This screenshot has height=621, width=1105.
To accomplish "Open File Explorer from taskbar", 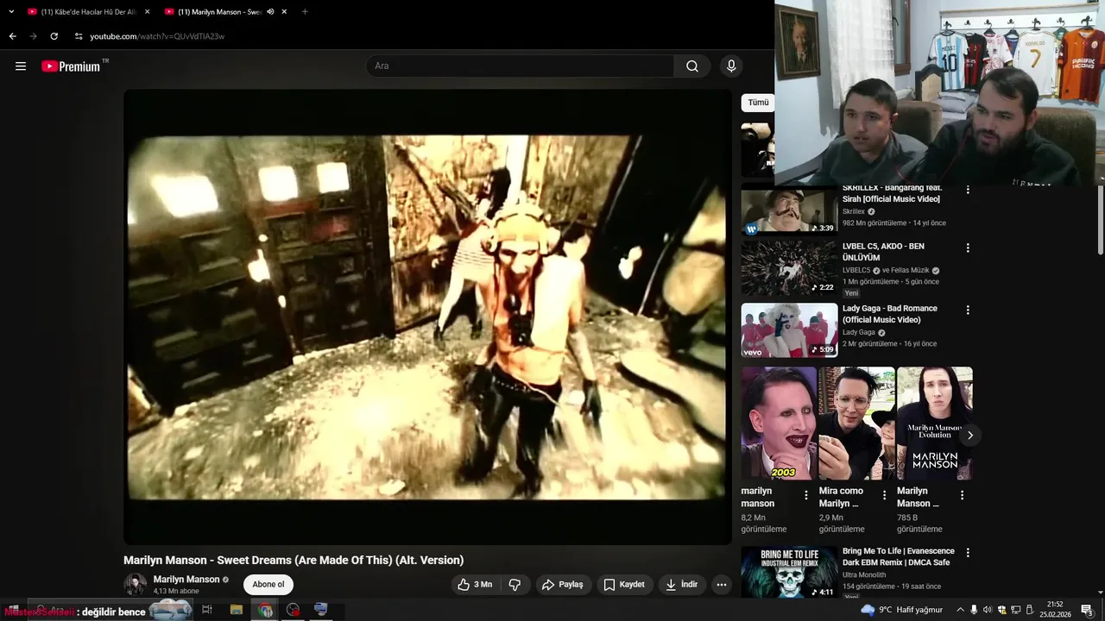I will pyautogui.click(x=237, y=610).
